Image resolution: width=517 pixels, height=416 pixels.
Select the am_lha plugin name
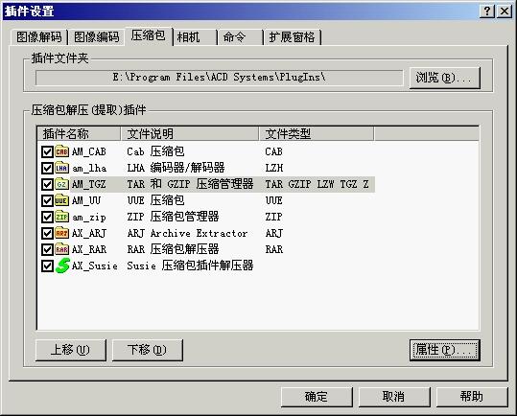pos(89,169)
